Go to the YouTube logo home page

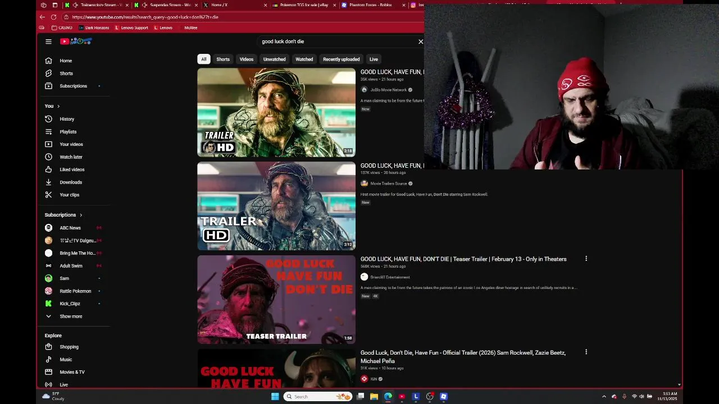point(76,42)
